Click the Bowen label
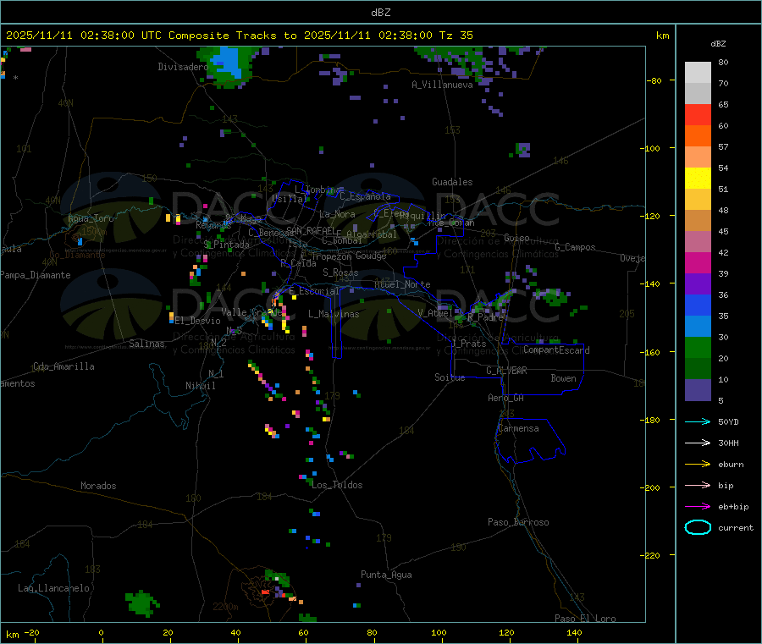The width and height of the screenshot is (762, 644). pos(563,378)
